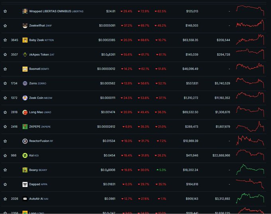Favorite Beany using the star
The width and height of the screenshot is (271, 214).
[5, 170]
